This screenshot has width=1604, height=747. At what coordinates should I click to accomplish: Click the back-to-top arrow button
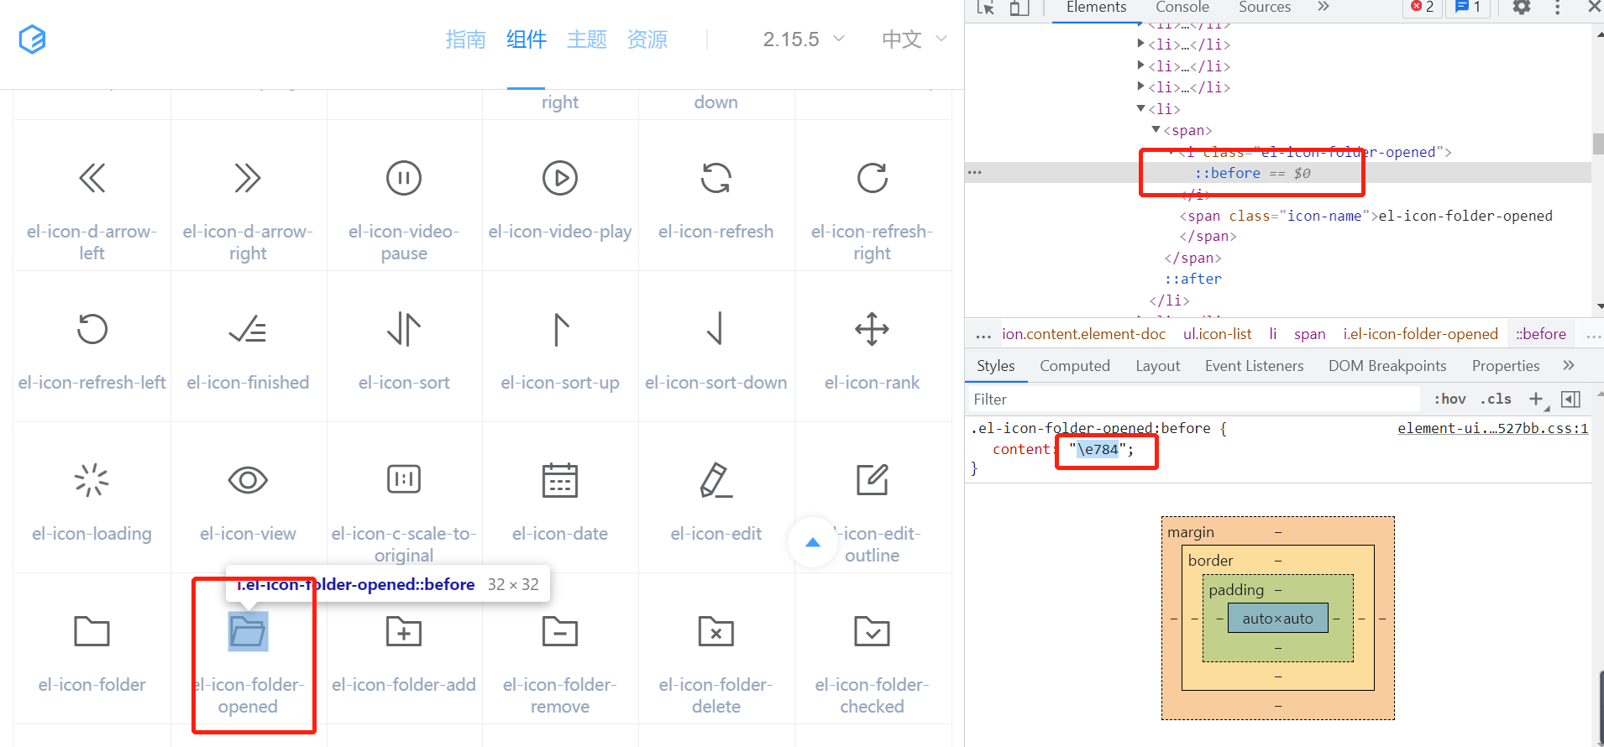(813, 542)
